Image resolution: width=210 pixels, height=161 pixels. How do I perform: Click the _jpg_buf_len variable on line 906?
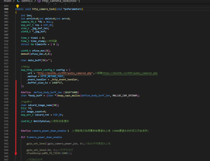coord(39,28)
